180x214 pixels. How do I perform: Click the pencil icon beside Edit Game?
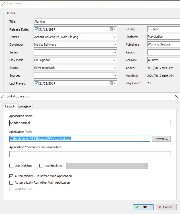(x=3, y=4)
